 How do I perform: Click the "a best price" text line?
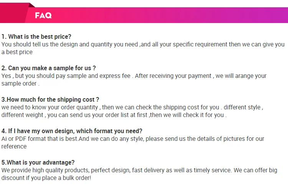click(x=17, y=52)
